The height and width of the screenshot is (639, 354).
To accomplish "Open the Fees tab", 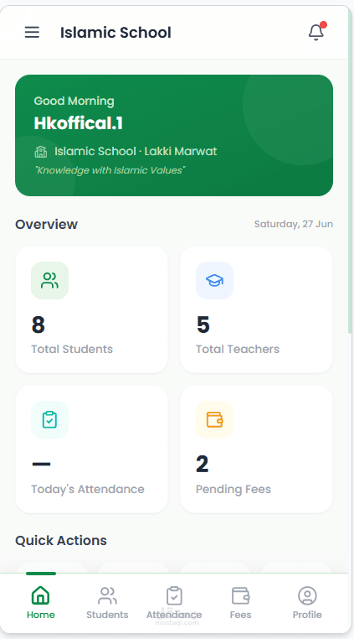I will (x=240, y=602).
